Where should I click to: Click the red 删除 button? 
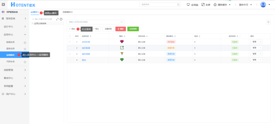120,29
